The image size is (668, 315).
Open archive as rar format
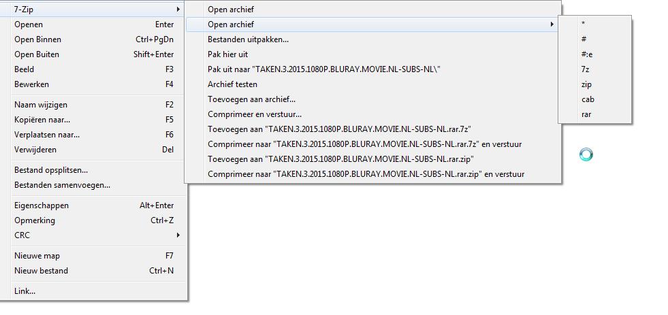tap(594, 114)
